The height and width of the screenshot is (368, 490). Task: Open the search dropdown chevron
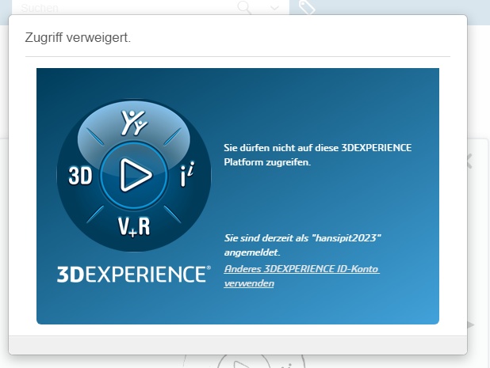pyautogui.click(x=274, y=8)
